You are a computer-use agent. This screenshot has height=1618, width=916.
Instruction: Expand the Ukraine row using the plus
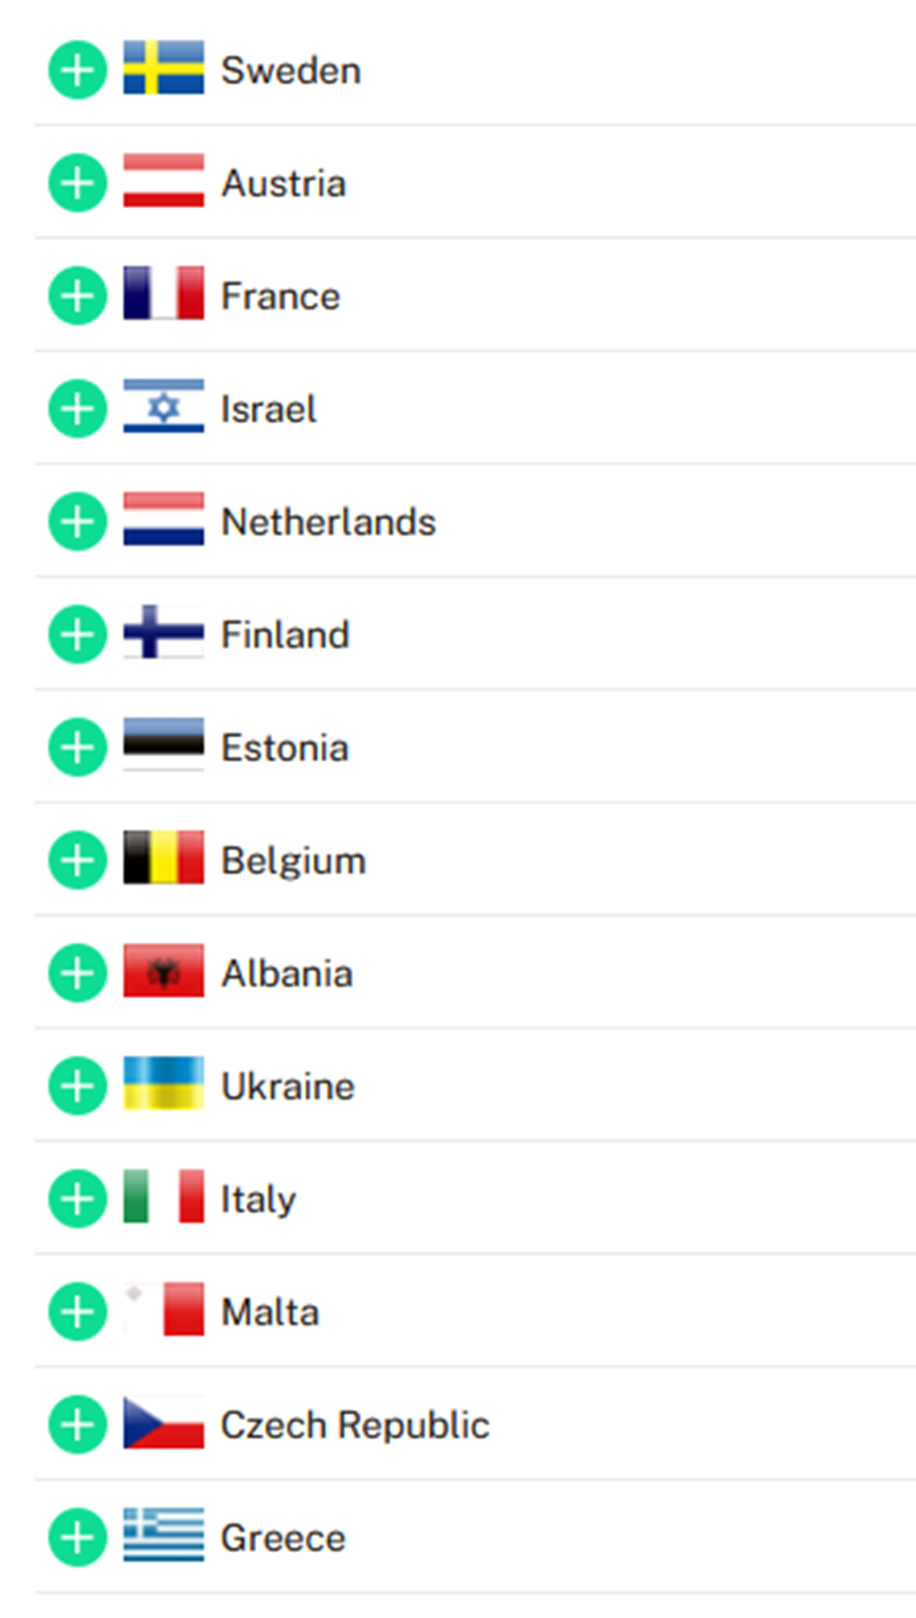pos(78,1085)
